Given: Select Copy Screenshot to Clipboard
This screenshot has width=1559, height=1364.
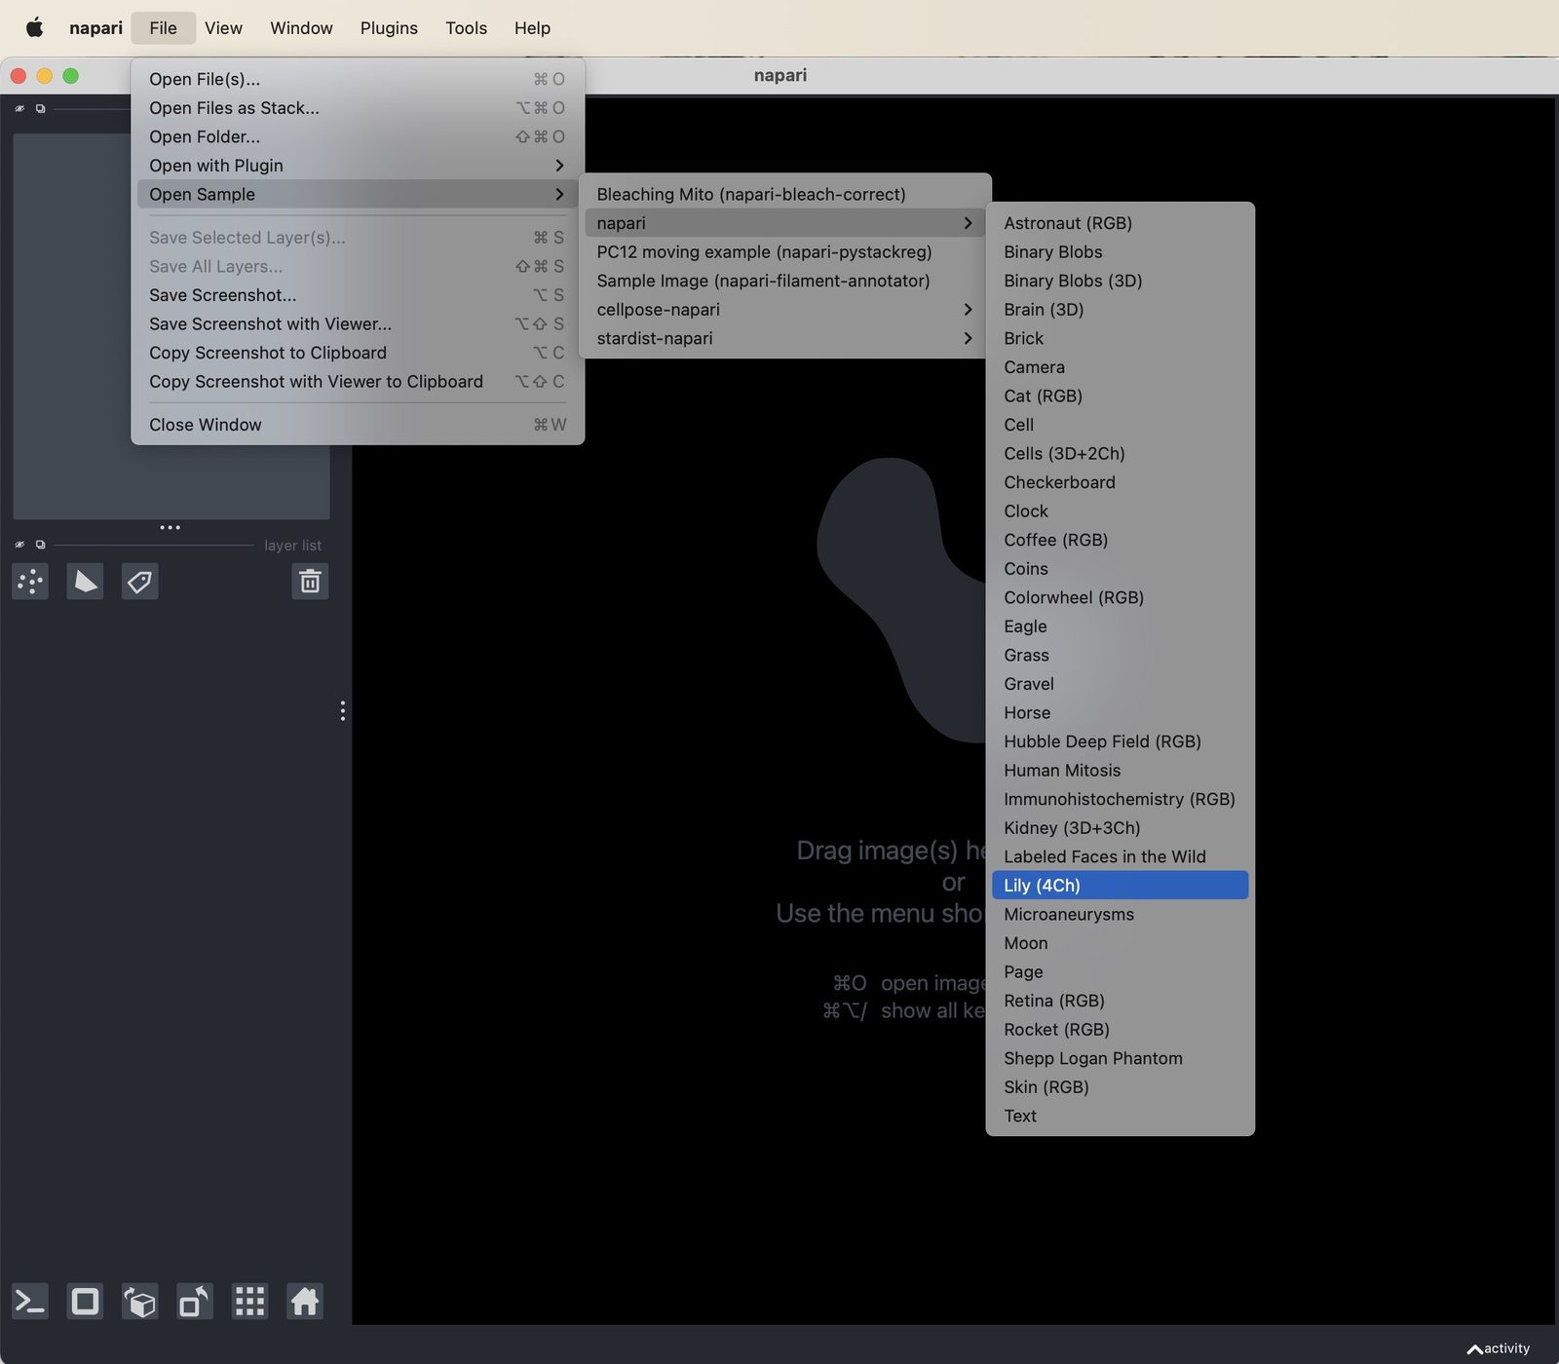Looking at the screenshot, I should coord(358,353).
